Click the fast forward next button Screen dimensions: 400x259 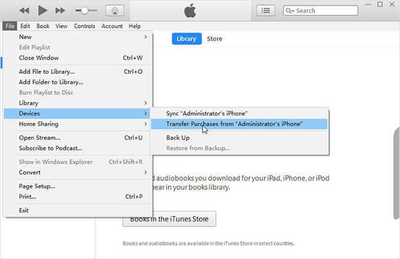[60, 10]
